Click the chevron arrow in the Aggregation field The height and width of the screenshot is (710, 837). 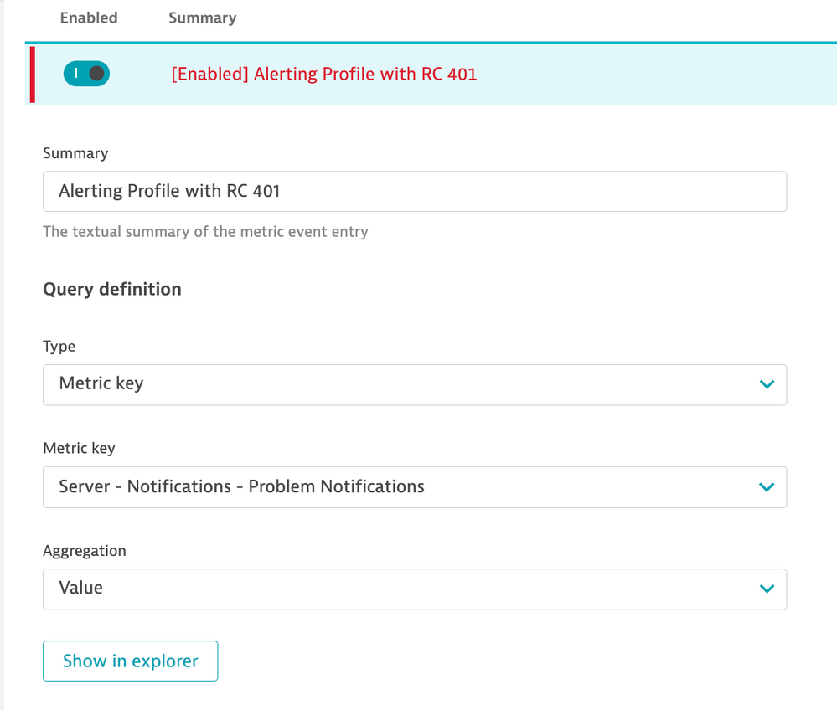coord(766,589)
